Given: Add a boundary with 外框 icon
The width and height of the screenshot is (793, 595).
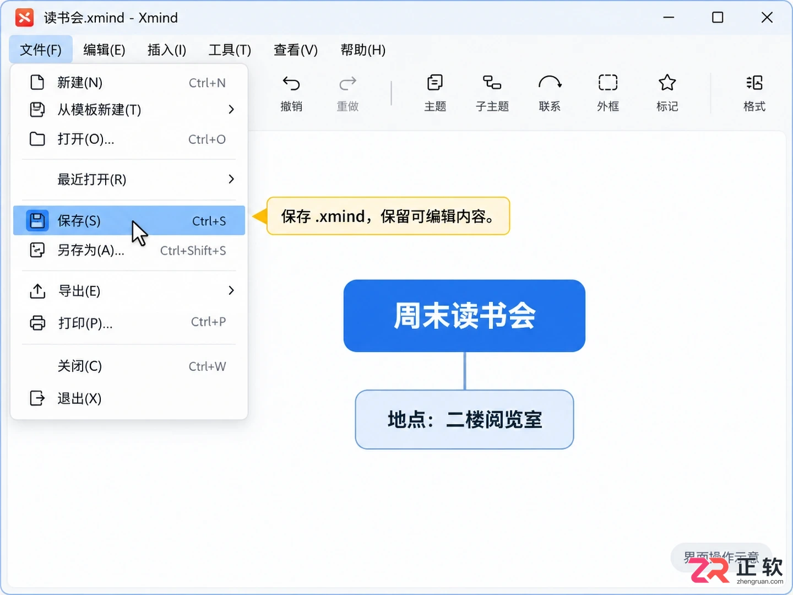Looking at the screenshot, I should point(608,83).
